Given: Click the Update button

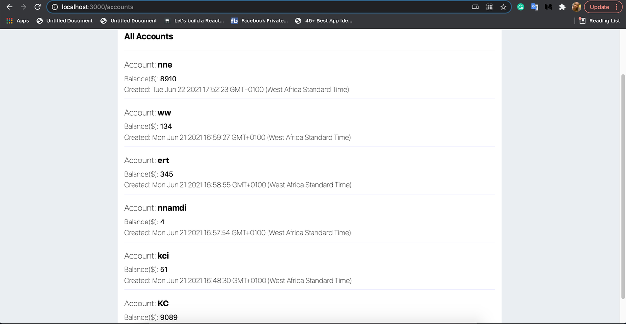Looking at the screenshot, I should 599,7.
